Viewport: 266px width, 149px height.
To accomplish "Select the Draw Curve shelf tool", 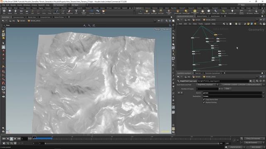I will pos(57,12).
